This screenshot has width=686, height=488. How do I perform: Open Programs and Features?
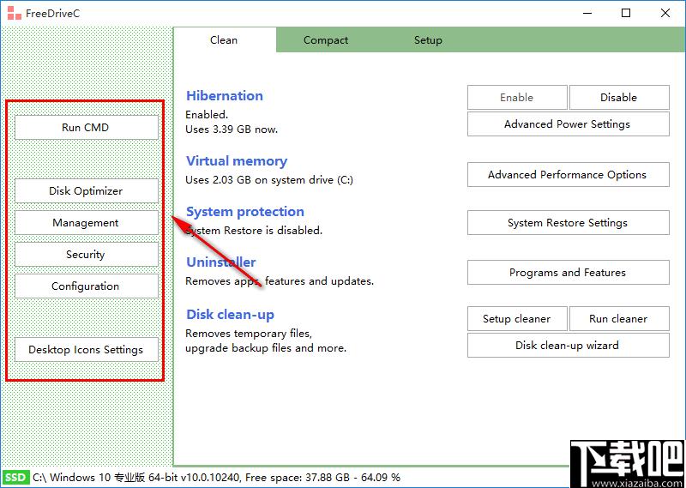(x=568, y=273)
